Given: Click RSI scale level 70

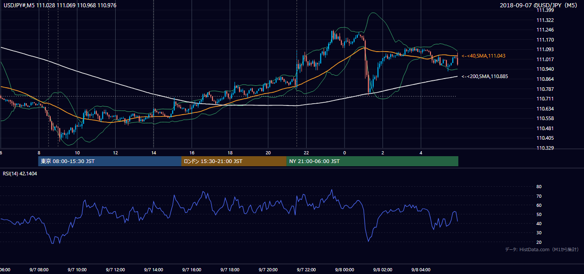Looking at the screenshot, I should pos(539,196).
